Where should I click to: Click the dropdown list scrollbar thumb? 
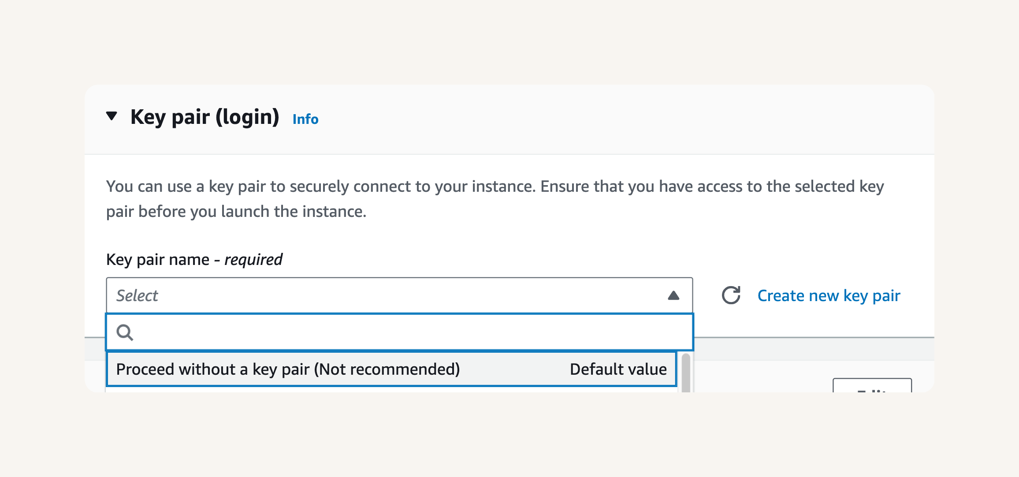pos(686,373)
